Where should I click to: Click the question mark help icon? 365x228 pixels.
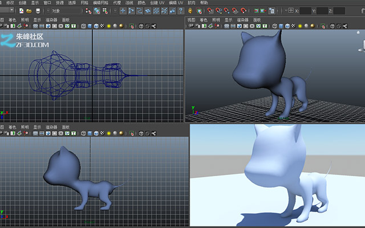click(x=181, y=11)
